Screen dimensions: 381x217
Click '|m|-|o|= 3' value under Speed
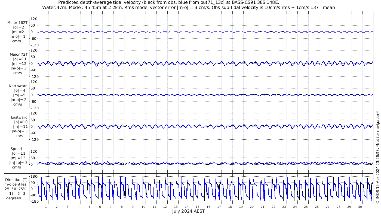[x=19, y=162]
